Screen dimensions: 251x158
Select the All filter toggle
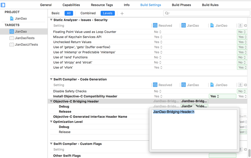[x=68, y=13]
